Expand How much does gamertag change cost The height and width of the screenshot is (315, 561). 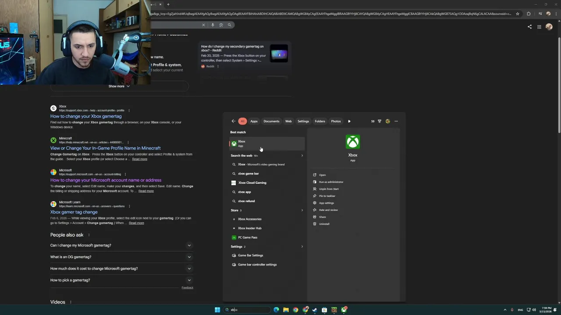(122, 268)
